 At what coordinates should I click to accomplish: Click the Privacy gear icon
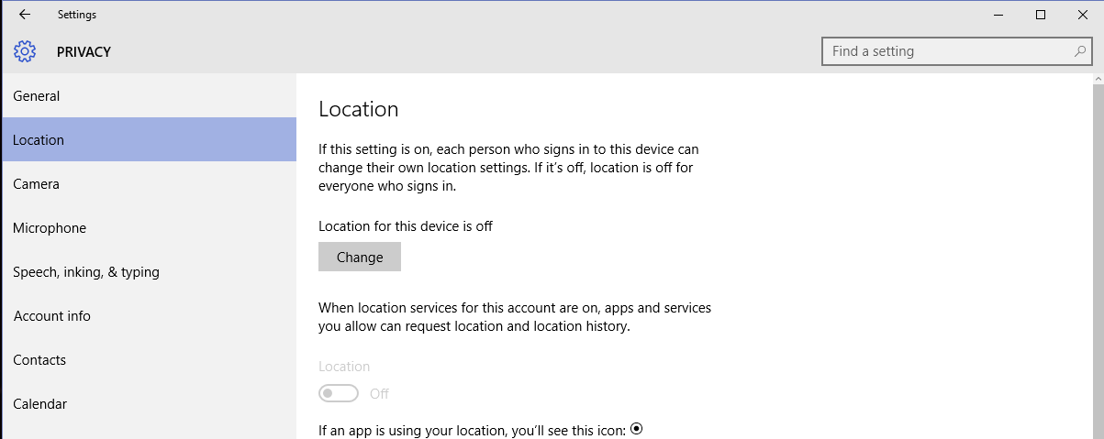coord(25,51)
